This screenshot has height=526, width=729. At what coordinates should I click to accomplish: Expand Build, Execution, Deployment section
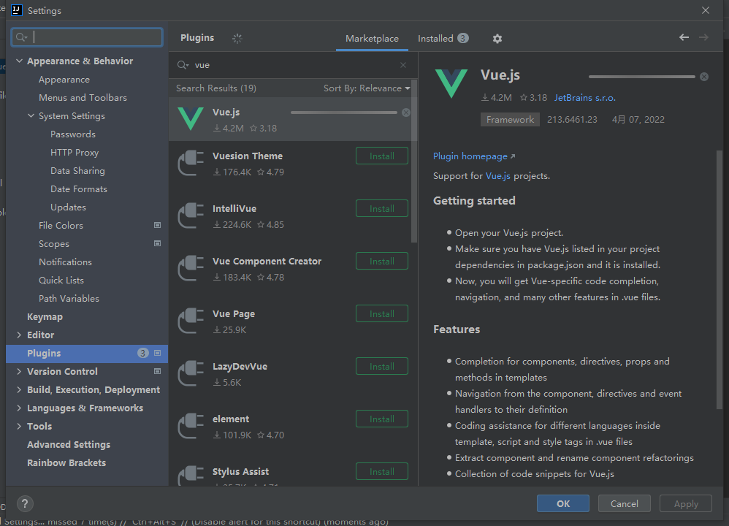pos(19,389)
